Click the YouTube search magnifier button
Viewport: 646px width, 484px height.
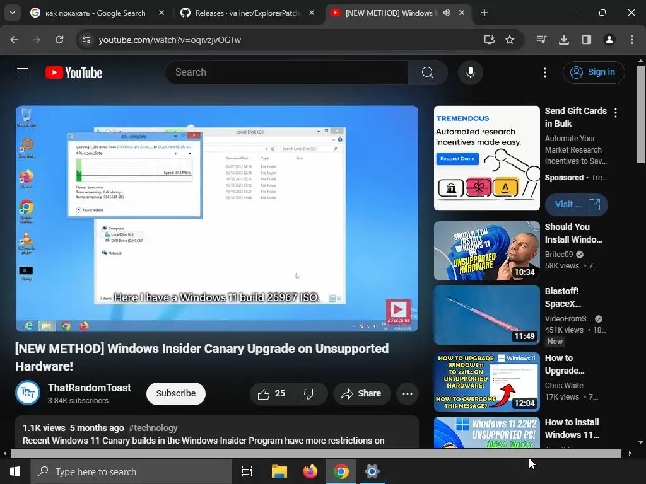pos(428,72)
